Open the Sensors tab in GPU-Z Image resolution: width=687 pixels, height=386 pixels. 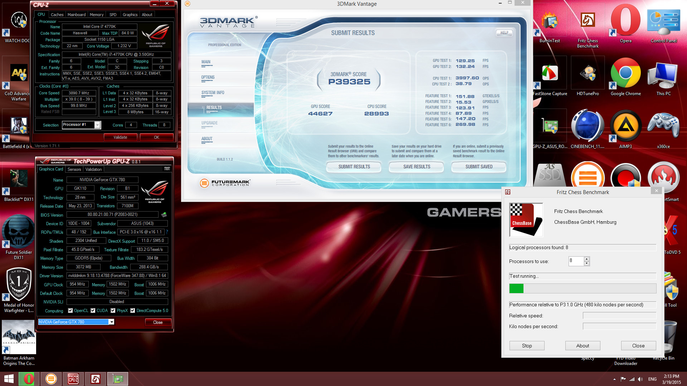point(74,169)
